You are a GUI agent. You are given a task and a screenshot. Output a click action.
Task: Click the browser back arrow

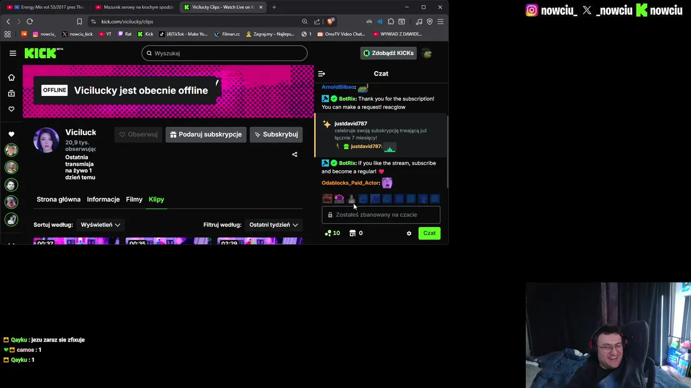coord(8,22)
